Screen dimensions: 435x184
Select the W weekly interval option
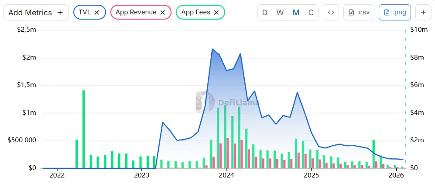(280, 13)
